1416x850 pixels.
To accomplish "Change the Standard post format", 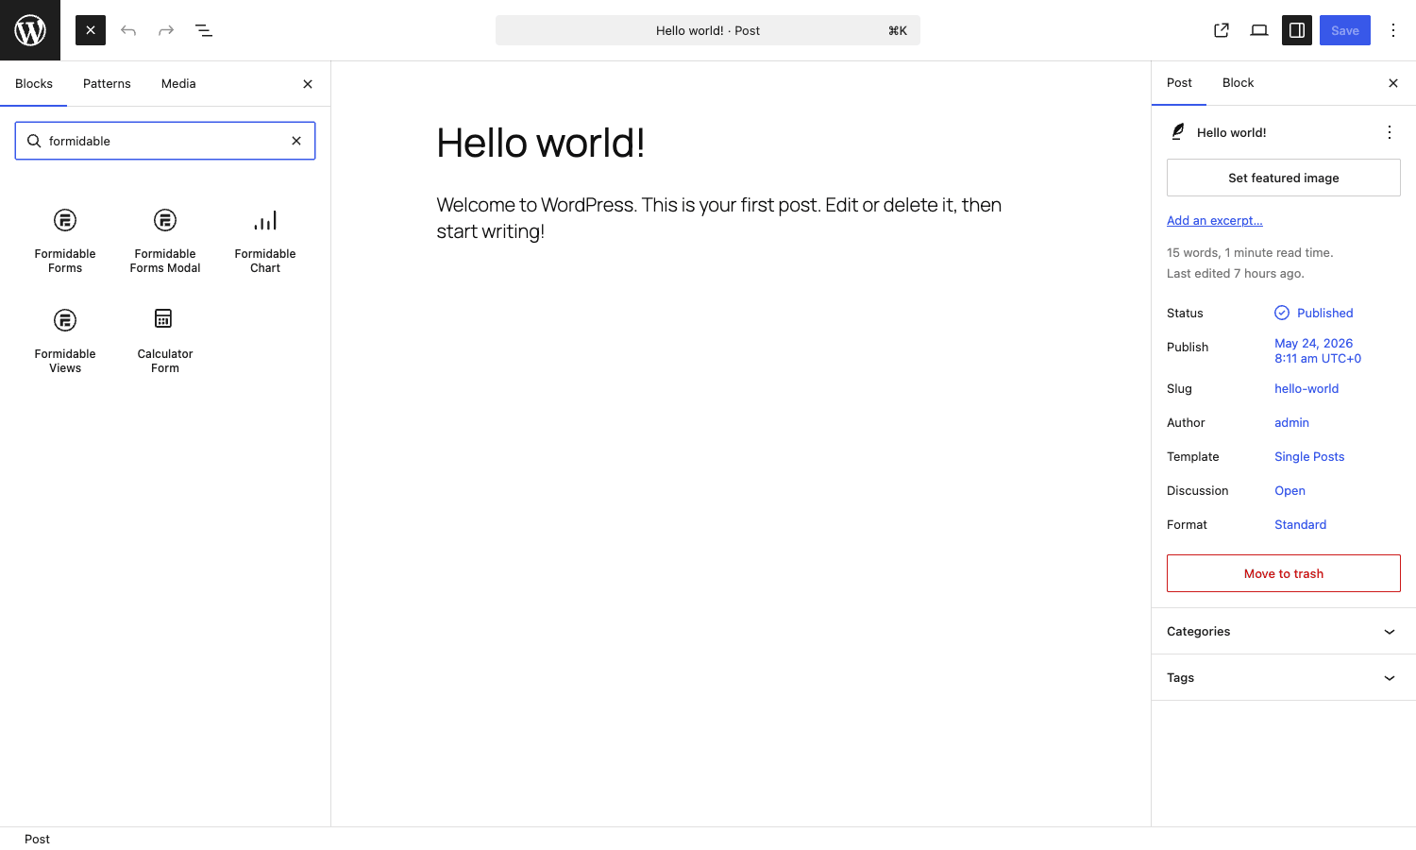I will click(x=1300, y=524).
